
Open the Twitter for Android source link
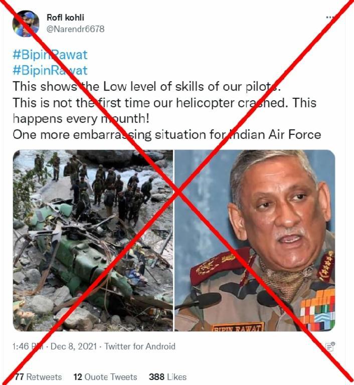point(140,346)
